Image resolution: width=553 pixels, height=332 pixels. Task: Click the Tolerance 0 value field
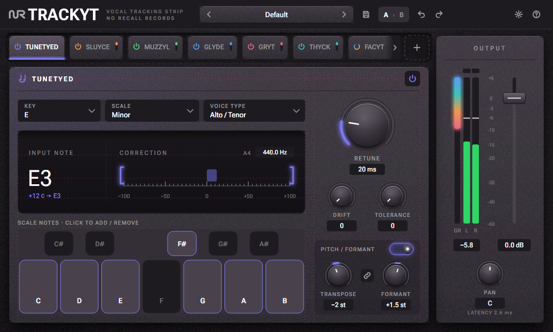pyautogui.click(x=393, y=226)
